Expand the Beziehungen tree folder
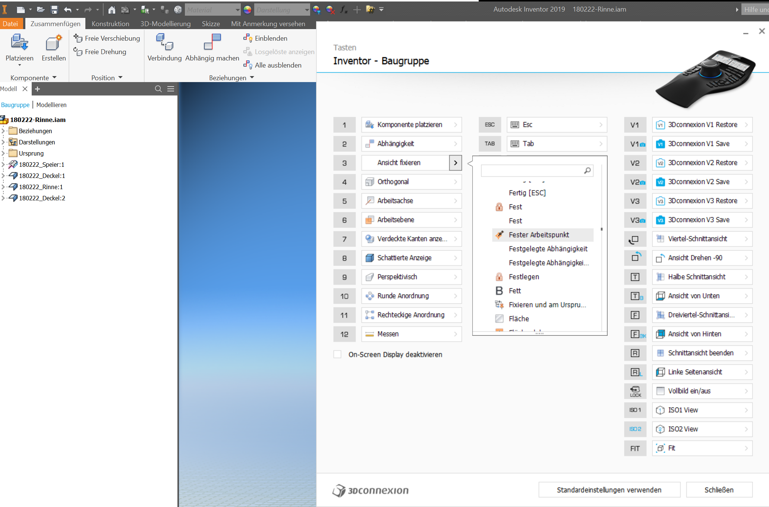 [x=3, y=131]
